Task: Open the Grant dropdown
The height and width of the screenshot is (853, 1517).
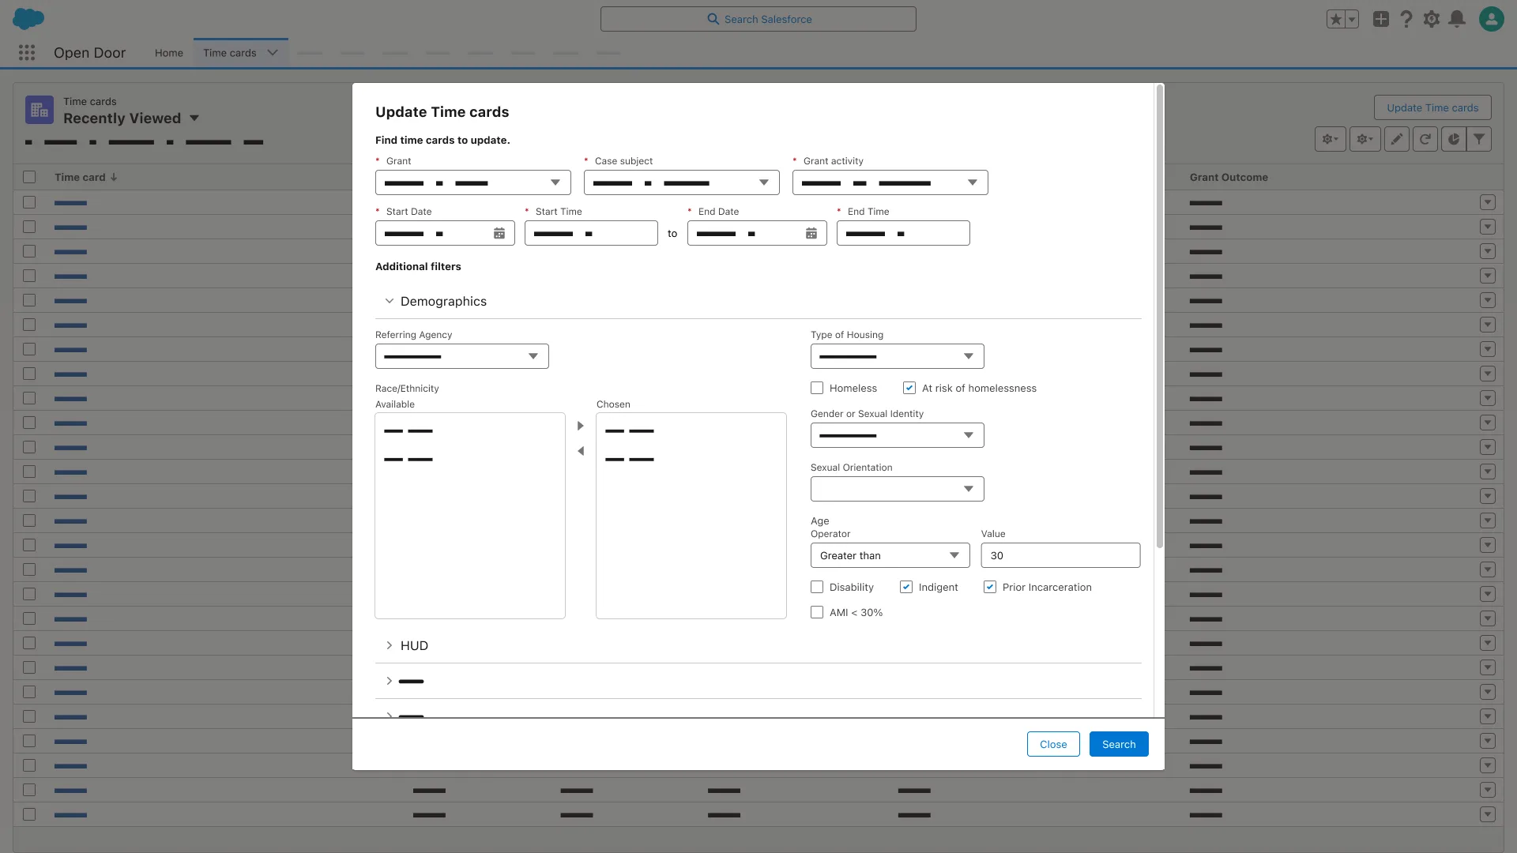Action: point(472,182)
